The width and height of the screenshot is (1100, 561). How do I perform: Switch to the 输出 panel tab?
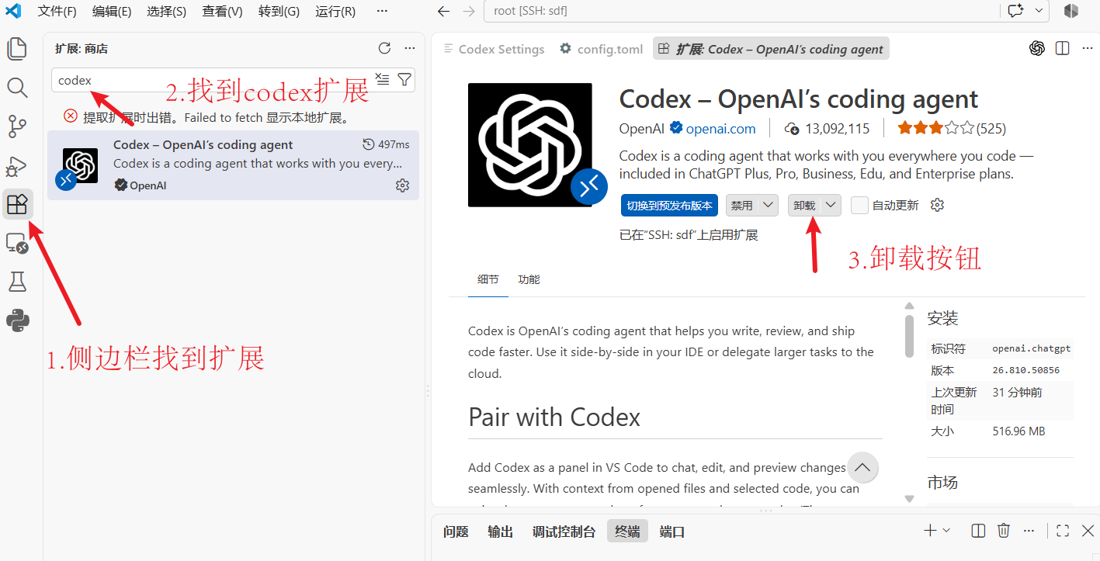pos(501,532)
